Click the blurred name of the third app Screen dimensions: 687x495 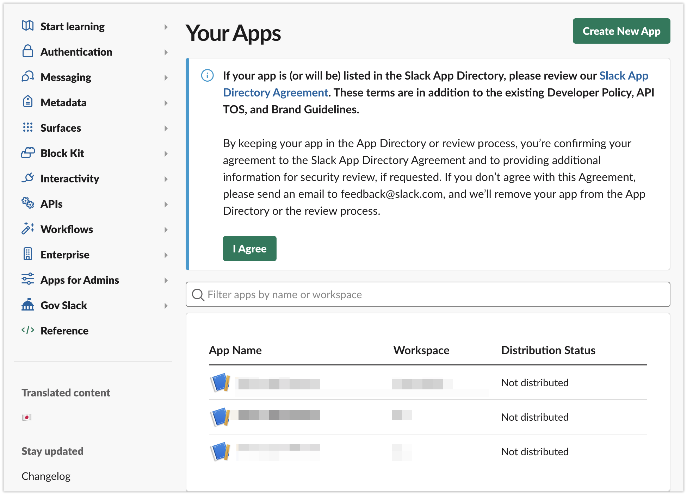pos(279,452)
